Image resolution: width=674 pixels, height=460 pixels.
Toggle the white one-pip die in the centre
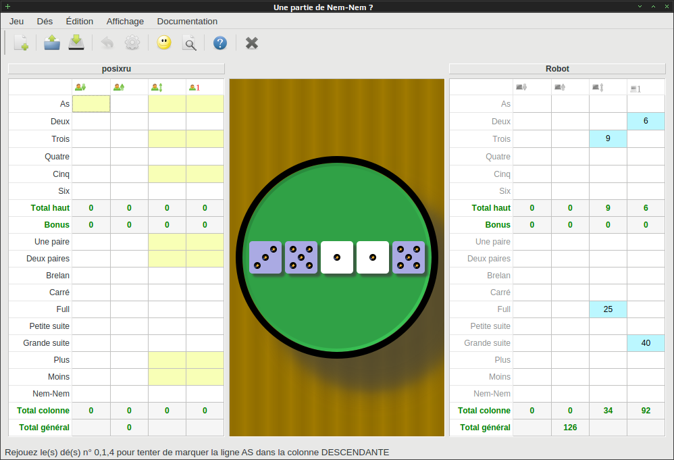tap(337, 257)
